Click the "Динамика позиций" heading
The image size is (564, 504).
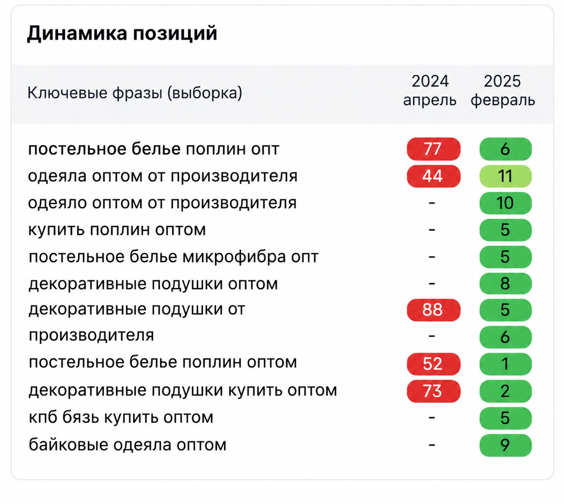pyautogui.click(x=122, y=33)
